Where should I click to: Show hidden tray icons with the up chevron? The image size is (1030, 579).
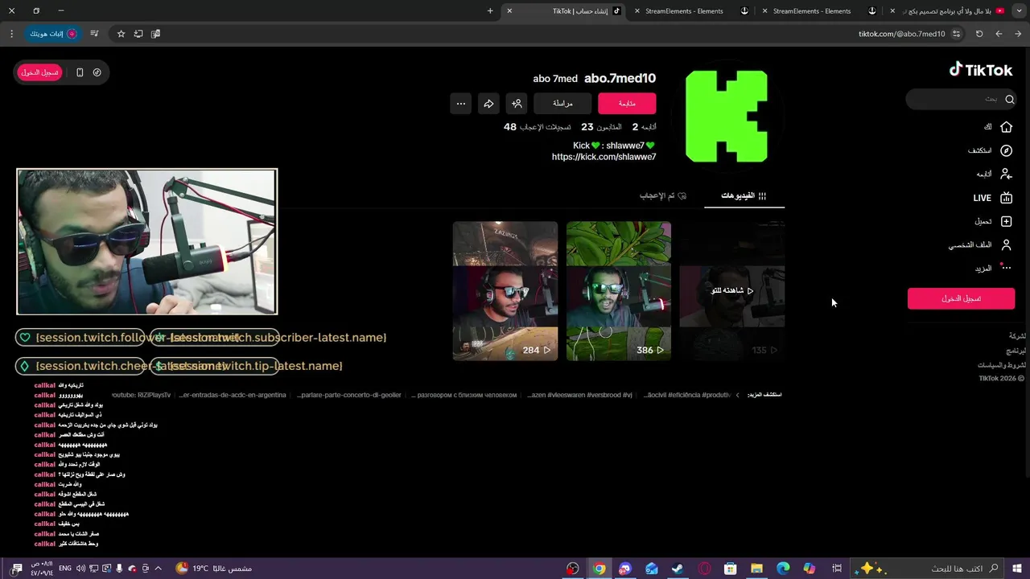pos(159,569)
